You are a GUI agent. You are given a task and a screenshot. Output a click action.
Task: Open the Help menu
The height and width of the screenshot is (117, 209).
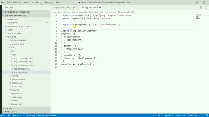click(x=57, y=2)
